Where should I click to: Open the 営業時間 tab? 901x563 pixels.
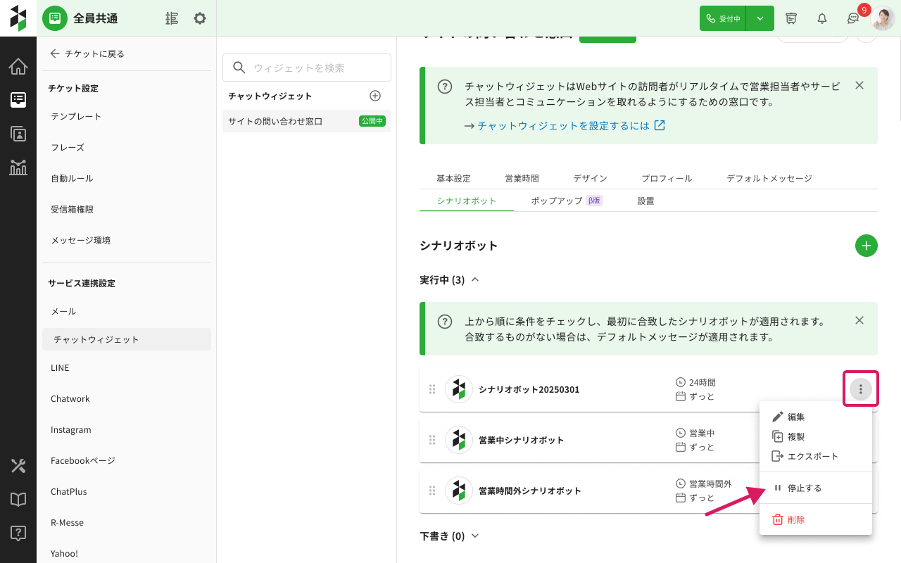click(x=522, y=178)
